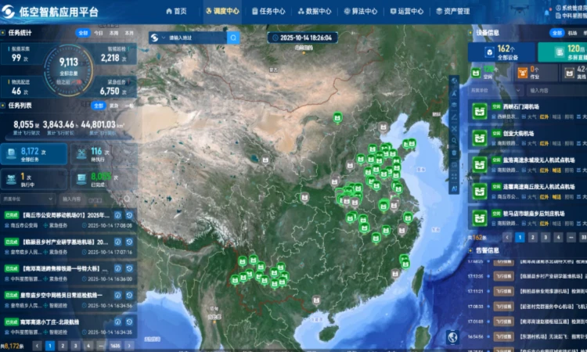Screen dimensions: 587x352
Task: Select 全部 filter in 设备信息
Action: (x=557, y=33)
